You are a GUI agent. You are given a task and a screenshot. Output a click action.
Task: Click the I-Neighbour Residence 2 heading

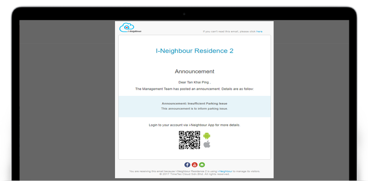[195, 51]
